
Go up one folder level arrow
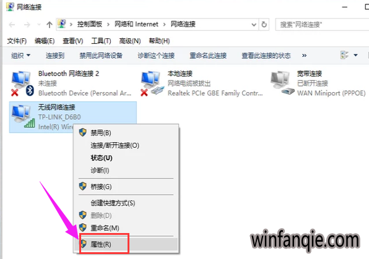pos(50,25)
